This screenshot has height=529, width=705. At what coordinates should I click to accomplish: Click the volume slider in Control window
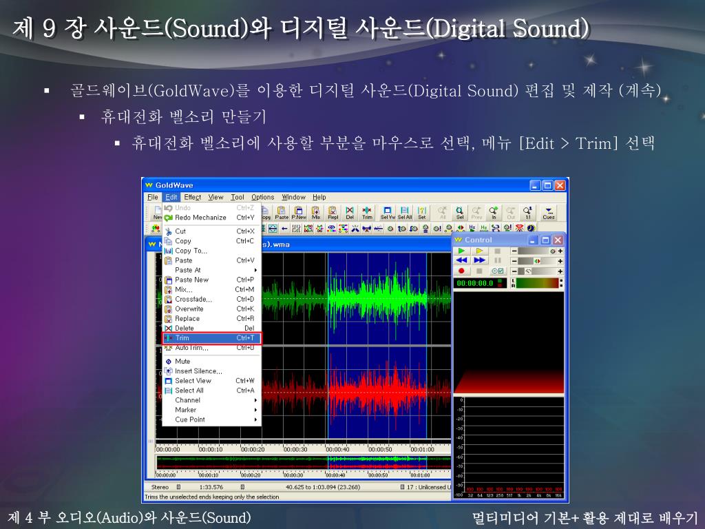tap(537, 251)
